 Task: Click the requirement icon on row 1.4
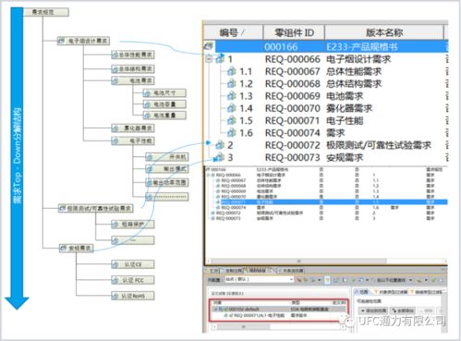tap(232, 108)
